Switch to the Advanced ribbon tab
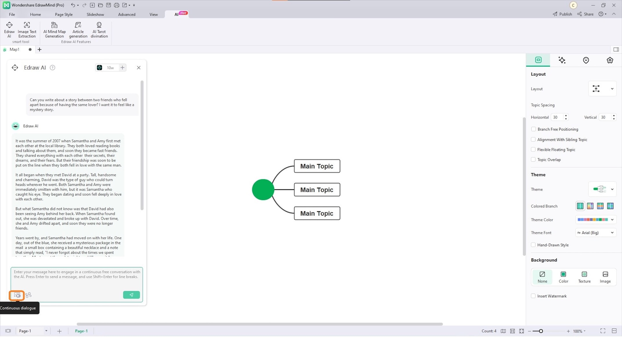The image size is (622, 338). point(126,14)
